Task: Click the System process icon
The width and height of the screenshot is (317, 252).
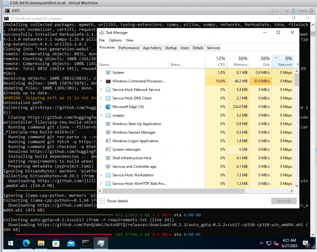Action: click(x=108, y=73)
